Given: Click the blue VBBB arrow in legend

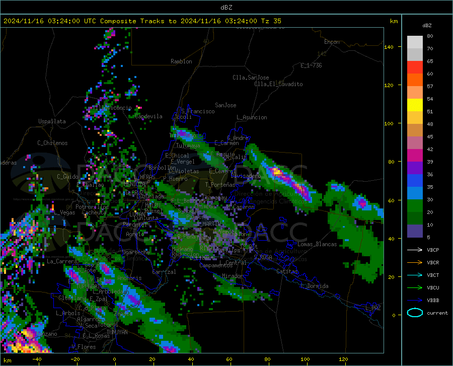Looking at the screenshot, I should point(415,301).
